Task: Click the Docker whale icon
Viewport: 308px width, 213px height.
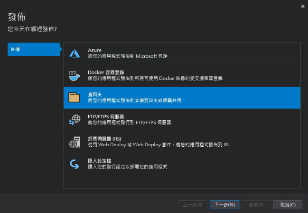Action: point(75,76)
